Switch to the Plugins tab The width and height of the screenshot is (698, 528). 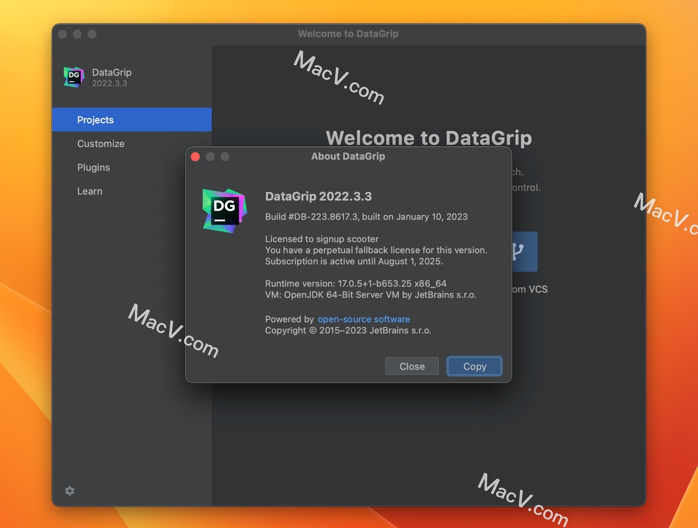pyautogui.click(x=132, y=167)
